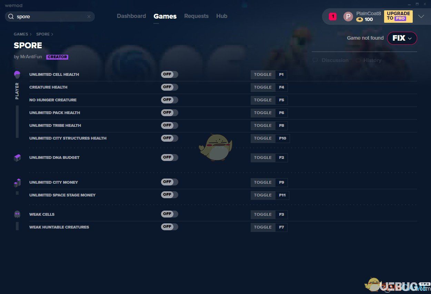Open the Hub tab
This screenshot has width=431, height=294.
[x=222, y=16]
